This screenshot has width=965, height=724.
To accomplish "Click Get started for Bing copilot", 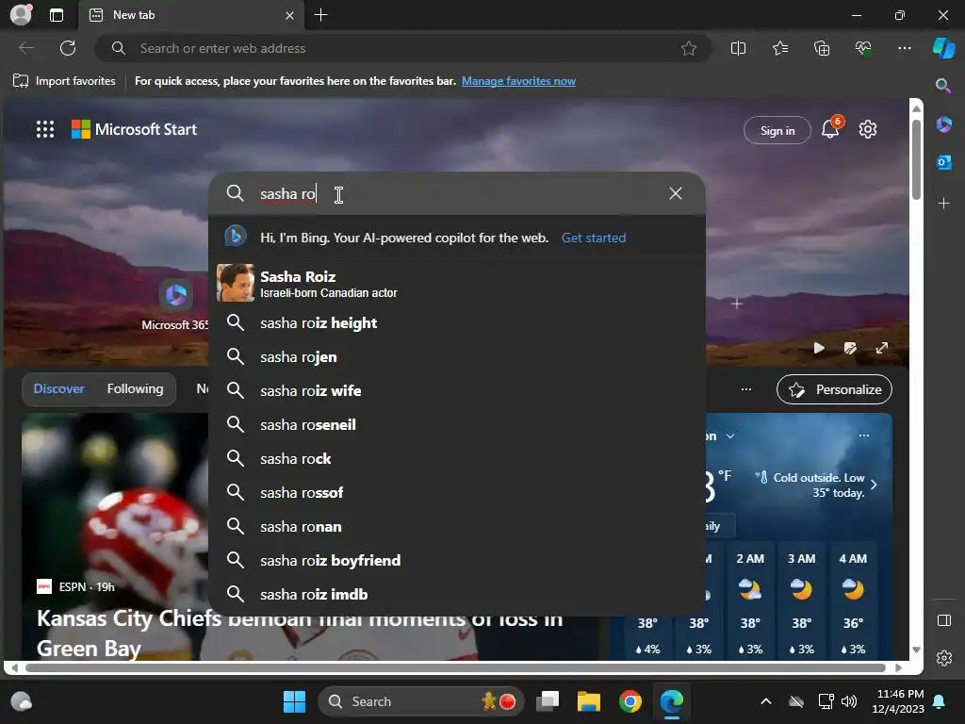I will [x=594, y=238].
